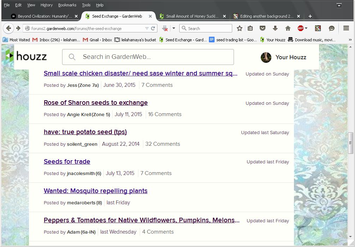Open 'Wanted: Mosquito repelling plants' post
Viewport: 355px width, 247px height.
point(96,191)
